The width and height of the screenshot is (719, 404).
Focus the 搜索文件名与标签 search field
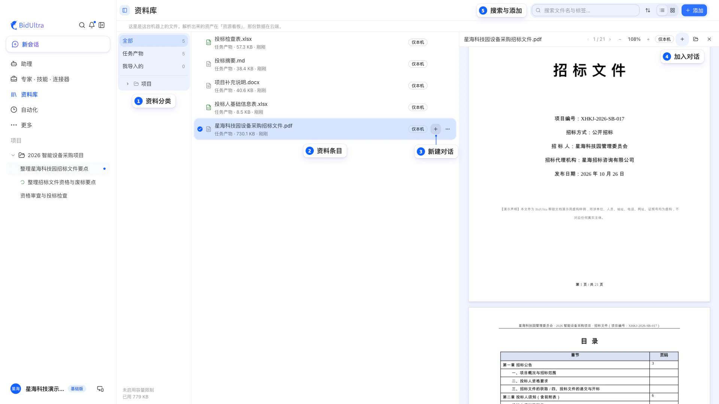tap(585, 10)
